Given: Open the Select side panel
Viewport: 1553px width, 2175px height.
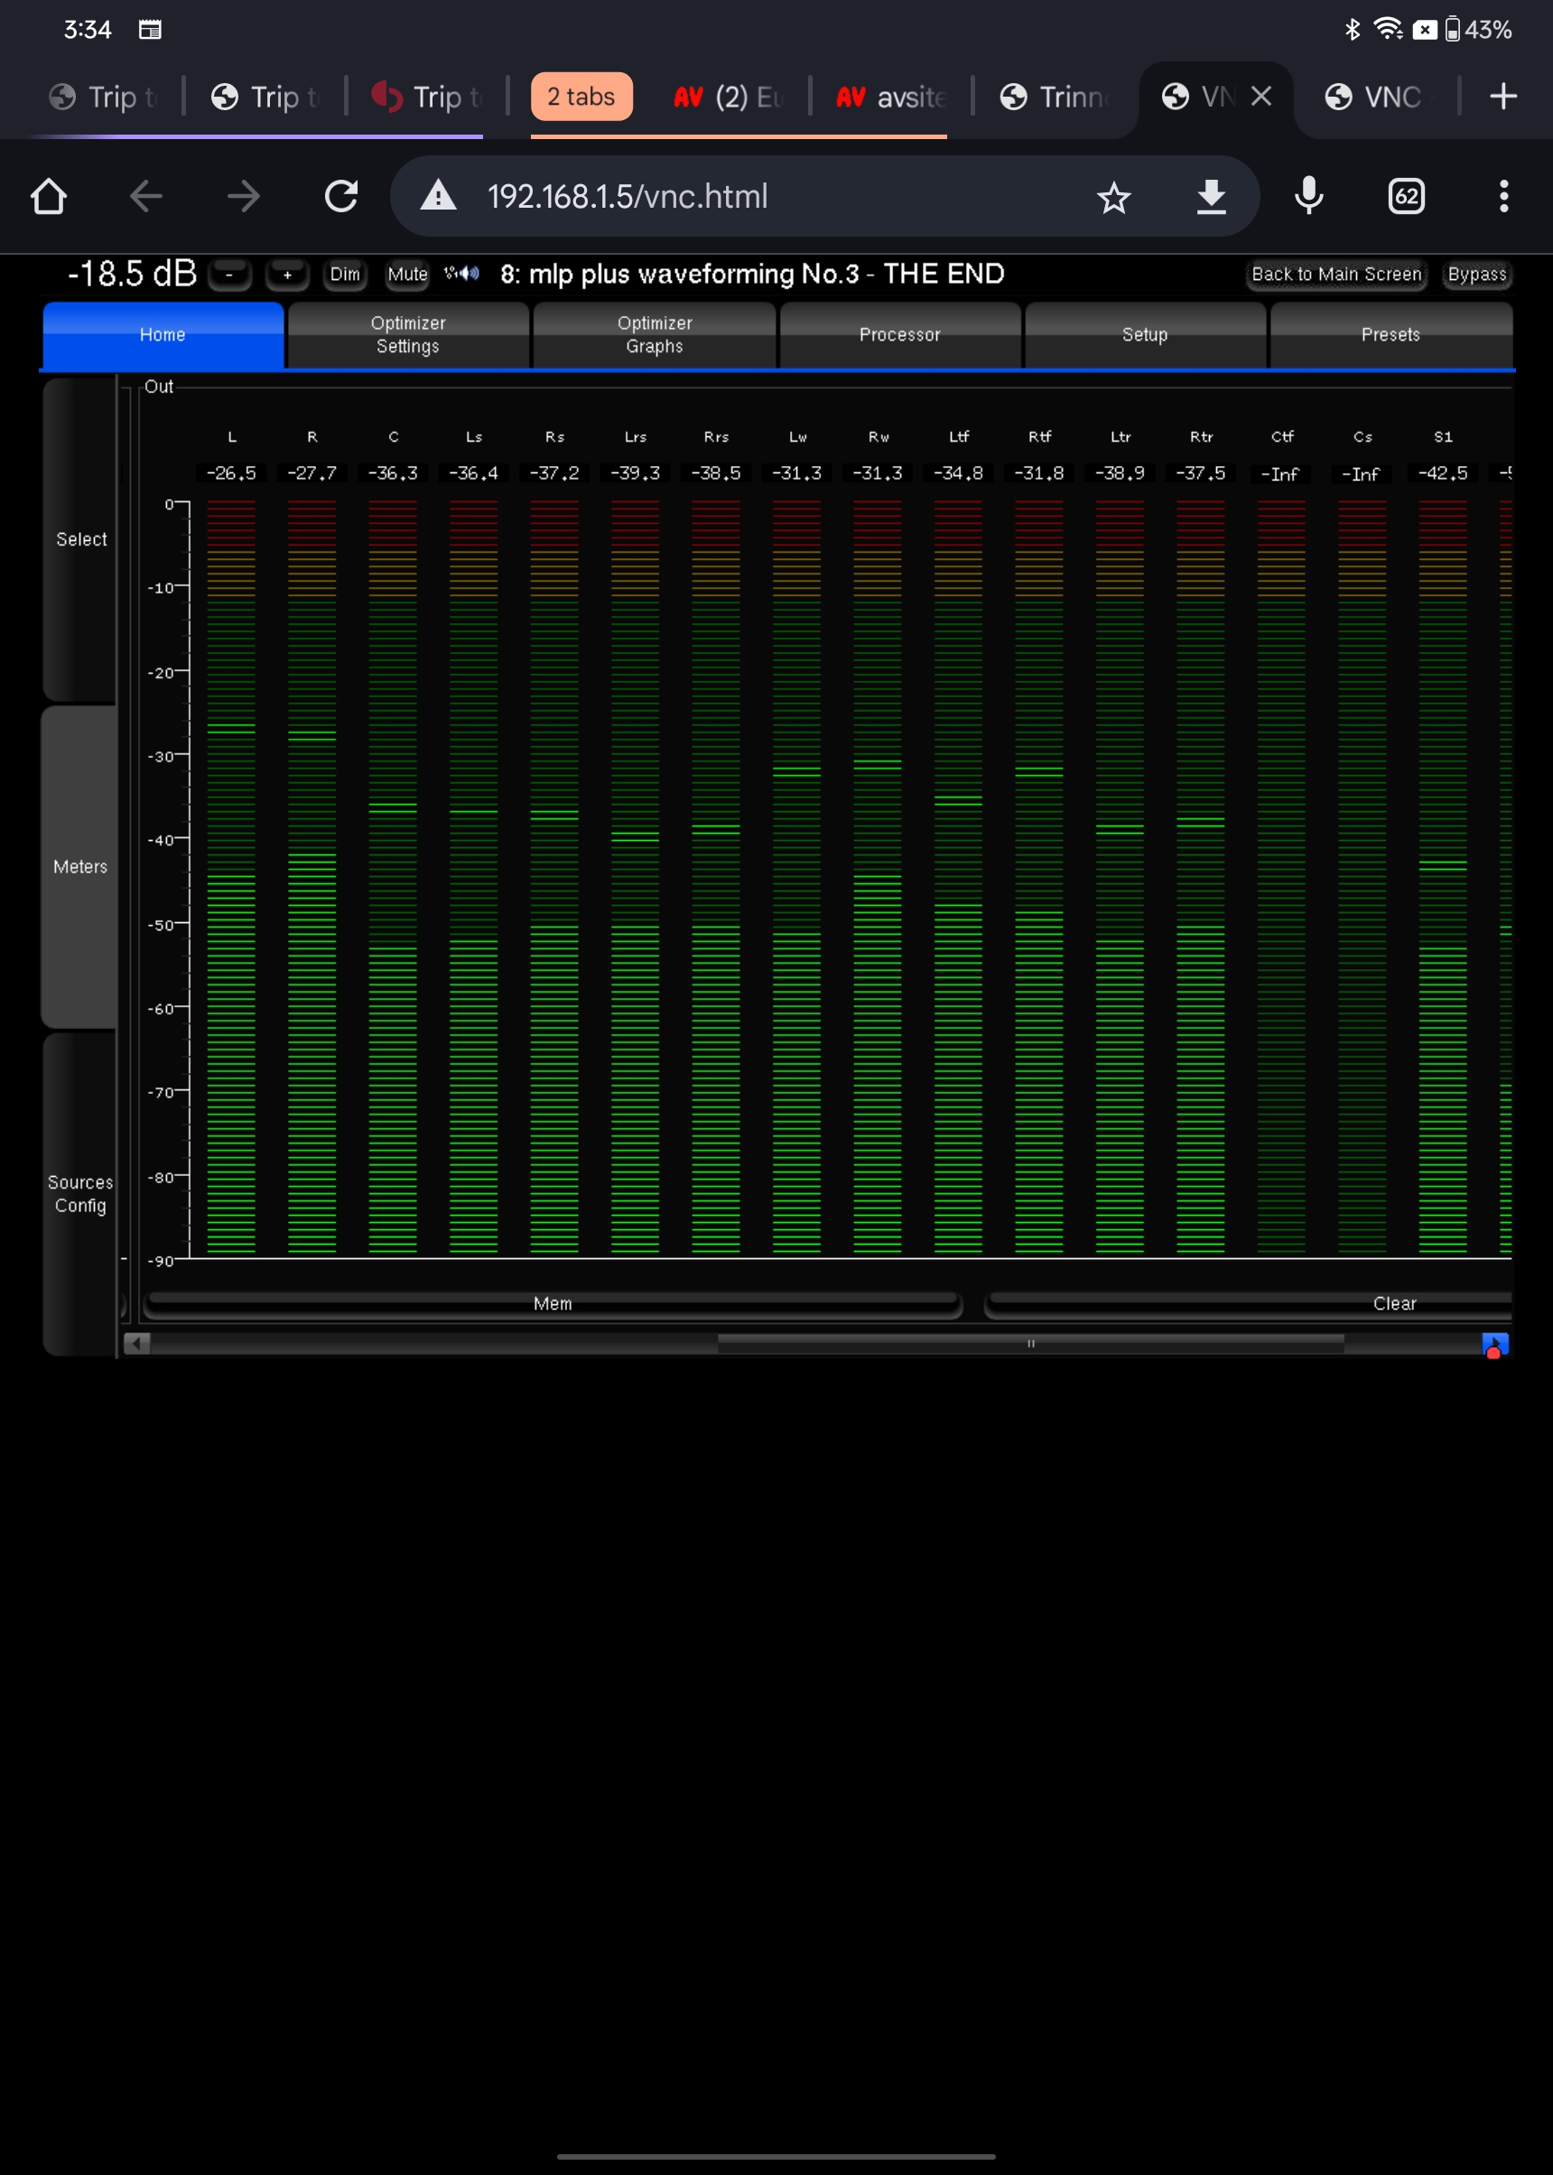Looking at the screenshot, I should [80, 539].
